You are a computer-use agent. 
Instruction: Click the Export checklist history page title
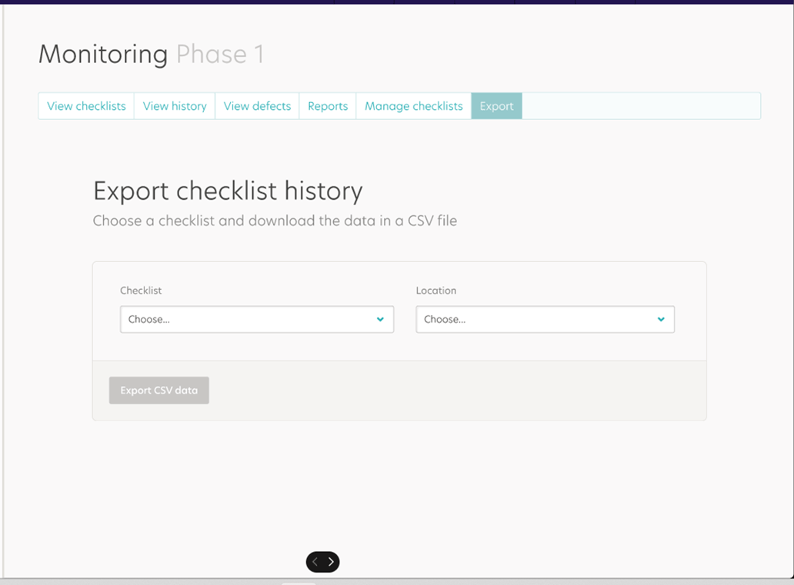tap(228, 191)
